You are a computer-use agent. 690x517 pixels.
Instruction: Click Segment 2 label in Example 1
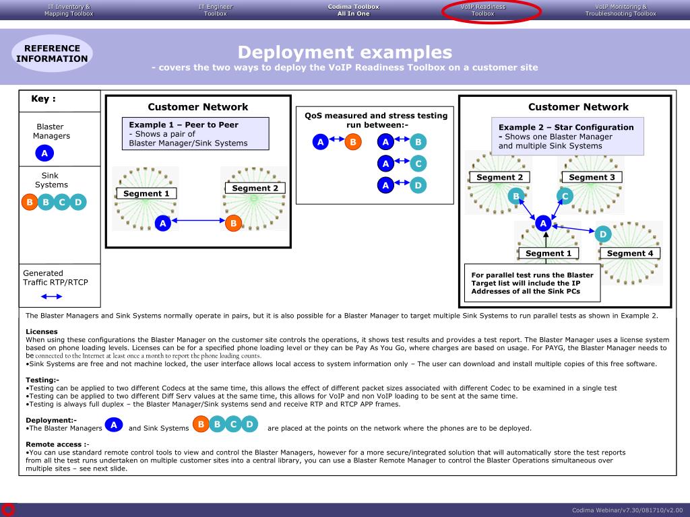[x=255, y=188]
